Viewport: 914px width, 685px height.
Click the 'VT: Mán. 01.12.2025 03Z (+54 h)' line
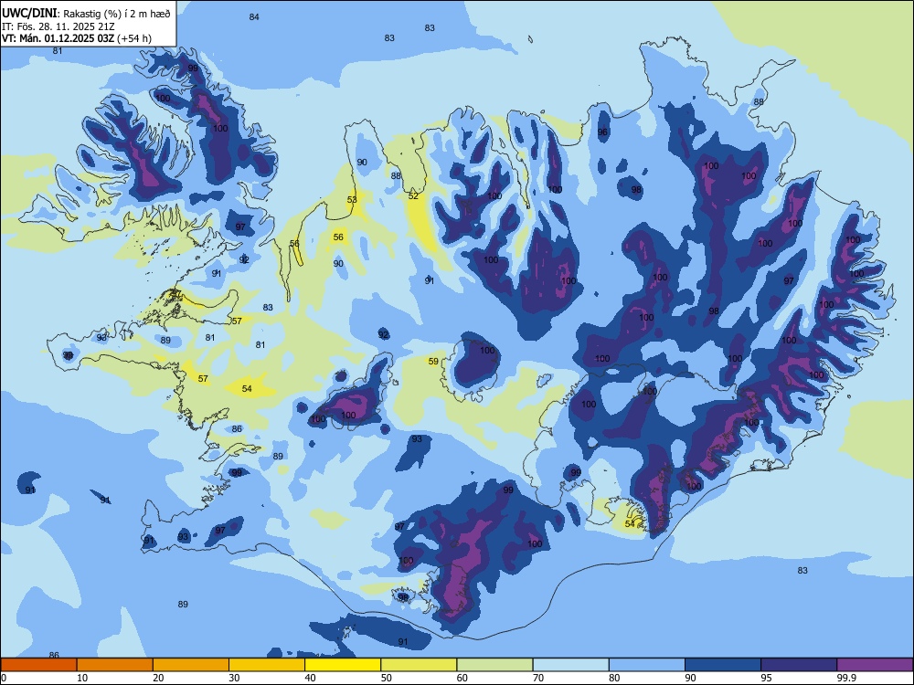coord(77,38)
